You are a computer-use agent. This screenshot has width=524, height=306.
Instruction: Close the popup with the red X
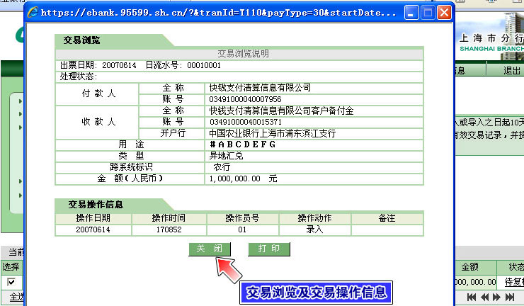444,13
